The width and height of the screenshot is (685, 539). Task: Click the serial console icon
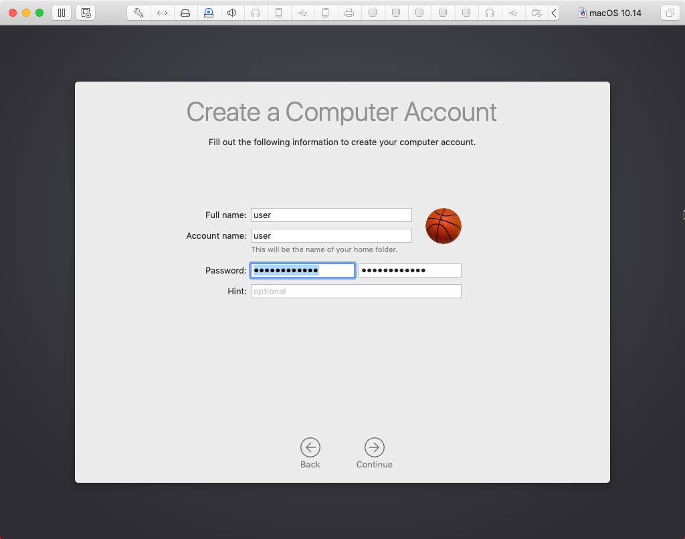pos(162,13)
